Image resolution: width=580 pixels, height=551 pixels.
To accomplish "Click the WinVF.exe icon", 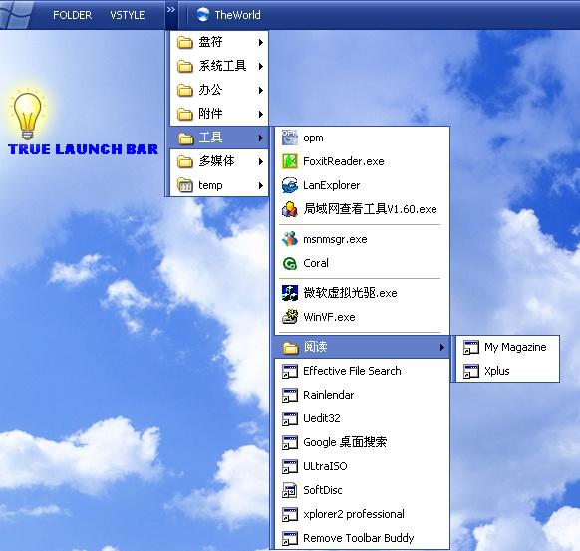I will point(290,317).
